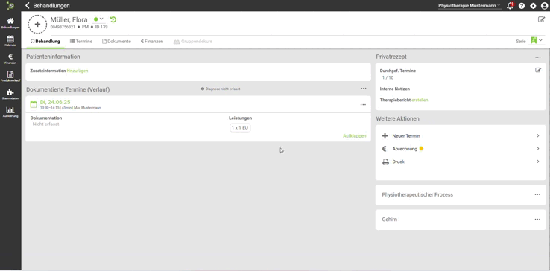Screen dimensions: 550x271
Task: Switch to Gruppendekurs tab
Action: [x=193, y=42]
